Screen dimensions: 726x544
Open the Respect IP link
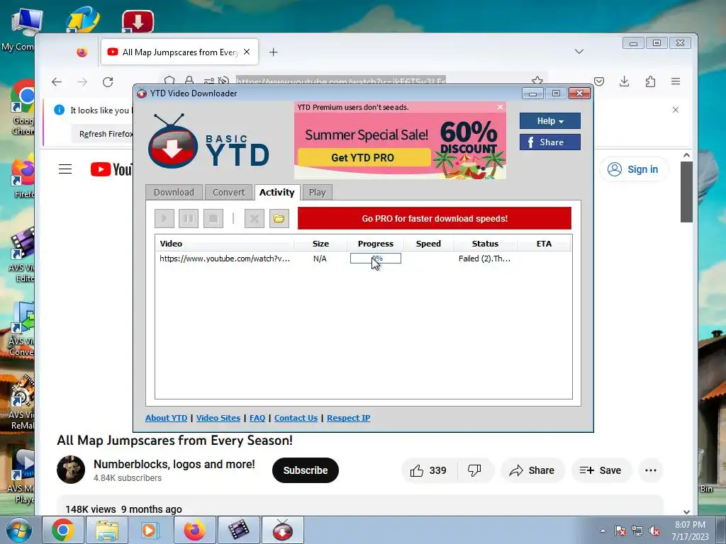[349, 418]
